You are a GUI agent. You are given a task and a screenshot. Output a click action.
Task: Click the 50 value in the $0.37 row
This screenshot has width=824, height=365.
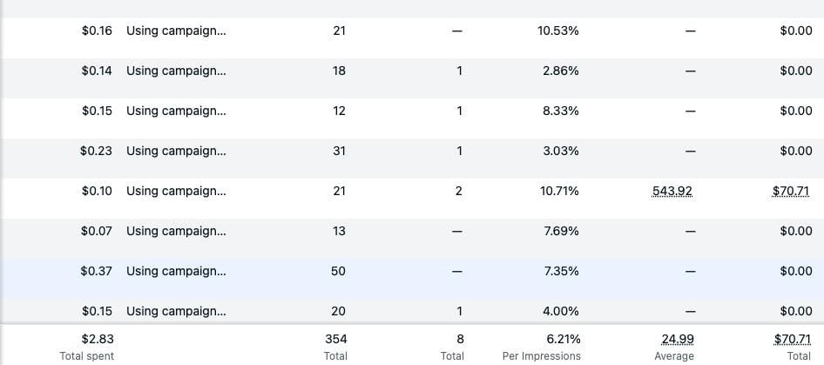pos(338,271)
